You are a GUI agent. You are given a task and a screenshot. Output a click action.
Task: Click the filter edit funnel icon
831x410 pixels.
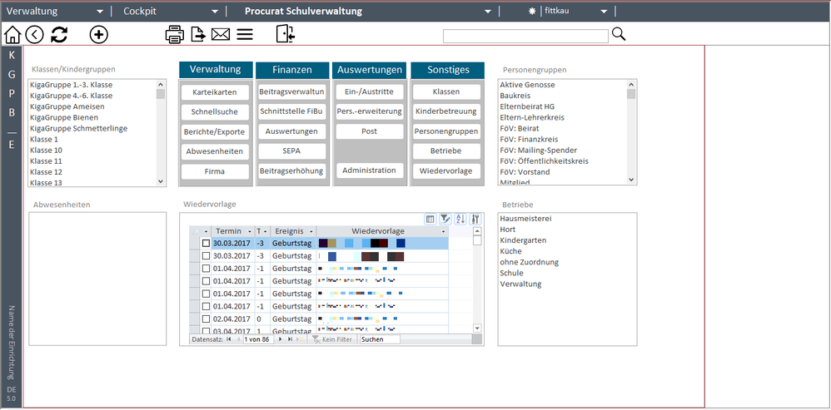(445, 219)
